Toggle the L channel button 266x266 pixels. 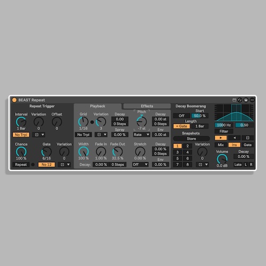coord(246,165)
